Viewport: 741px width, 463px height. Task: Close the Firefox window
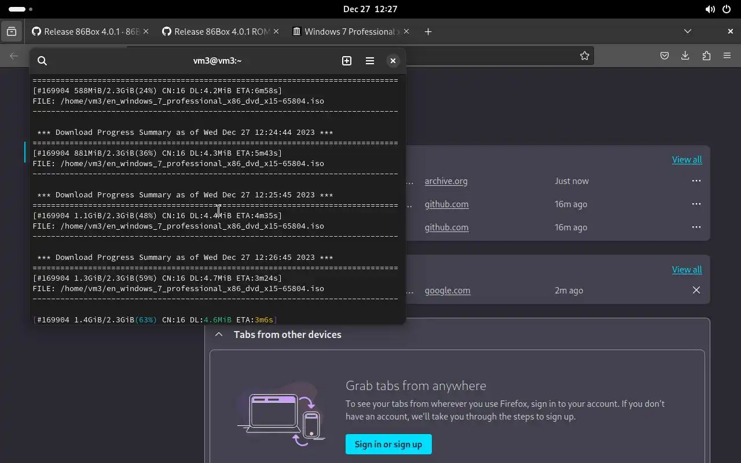[730, 31]
